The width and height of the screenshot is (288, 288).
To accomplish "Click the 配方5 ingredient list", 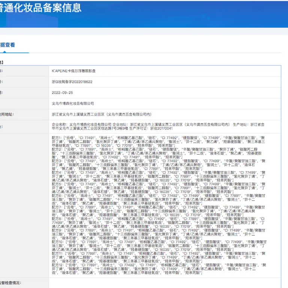I will coord(159,188).
